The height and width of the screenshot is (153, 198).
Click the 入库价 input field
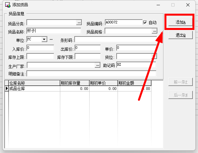(40, 48)
